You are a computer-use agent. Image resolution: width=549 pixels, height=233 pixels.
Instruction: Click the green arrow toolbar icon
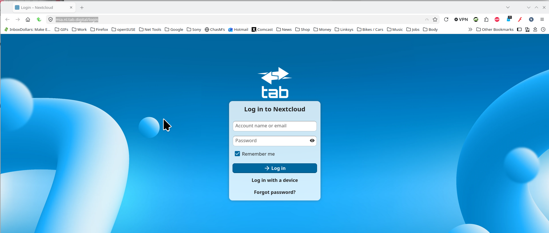point(39,19)
